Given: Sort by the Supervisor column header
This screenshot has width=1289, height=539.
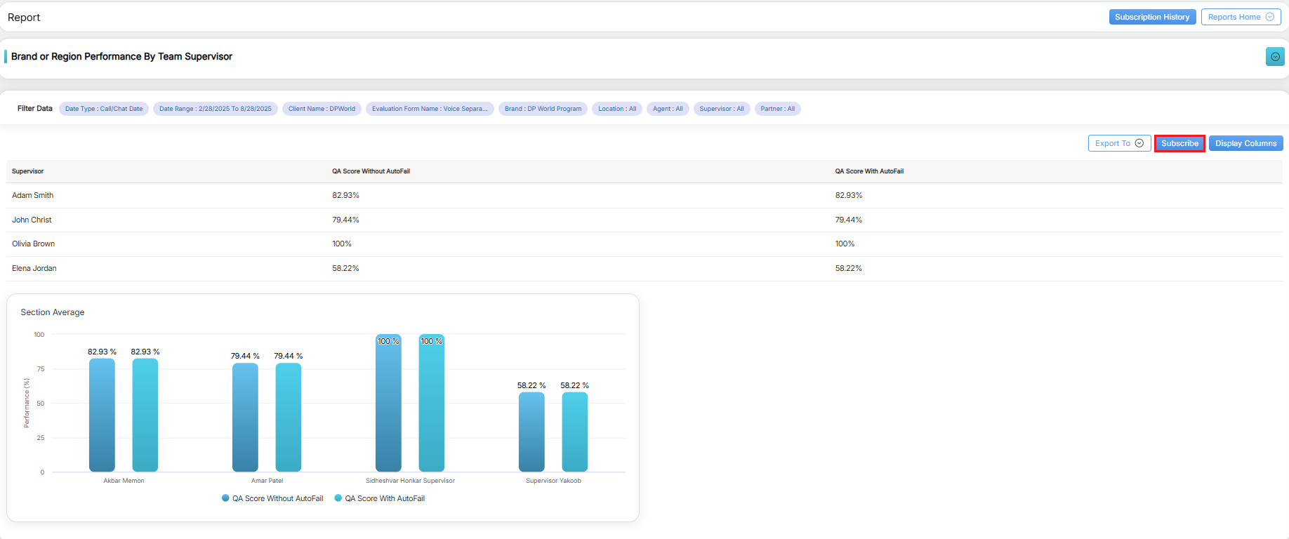Looking at the screenshot, I should pos(28,171).
